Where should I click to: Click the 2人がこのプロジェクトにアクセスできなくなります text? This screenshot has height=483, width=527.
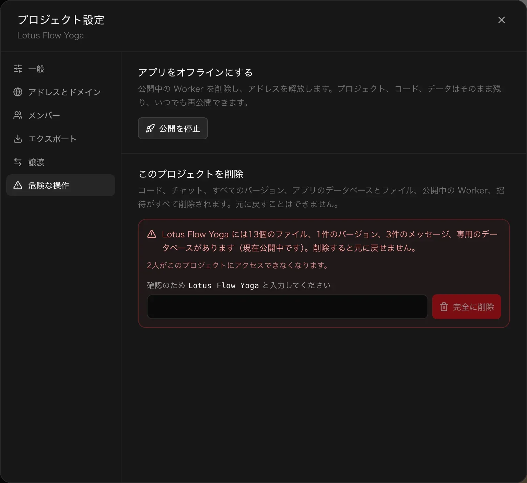(x=237, y=265)
